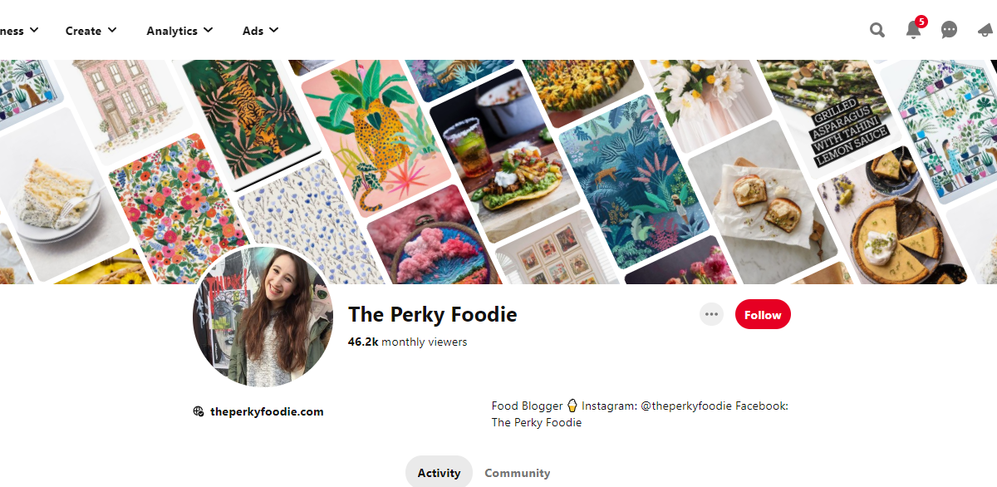Click The Perky Foodie profile photo

click(263, 317)
